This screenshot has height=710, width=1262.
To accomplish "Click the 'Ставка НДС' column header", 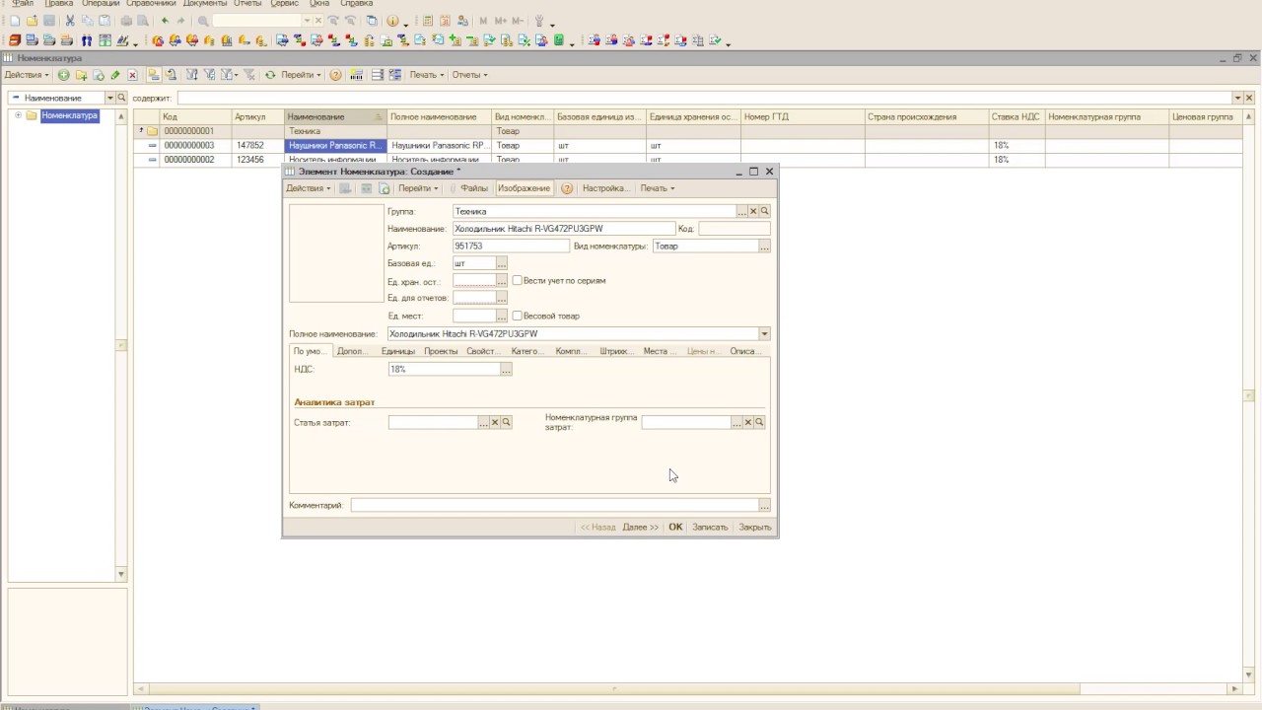I will coord(1016,117).
